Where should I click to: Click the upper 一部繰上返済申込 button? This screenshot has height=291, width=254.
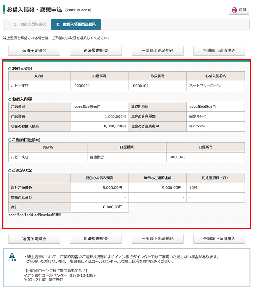157,51
